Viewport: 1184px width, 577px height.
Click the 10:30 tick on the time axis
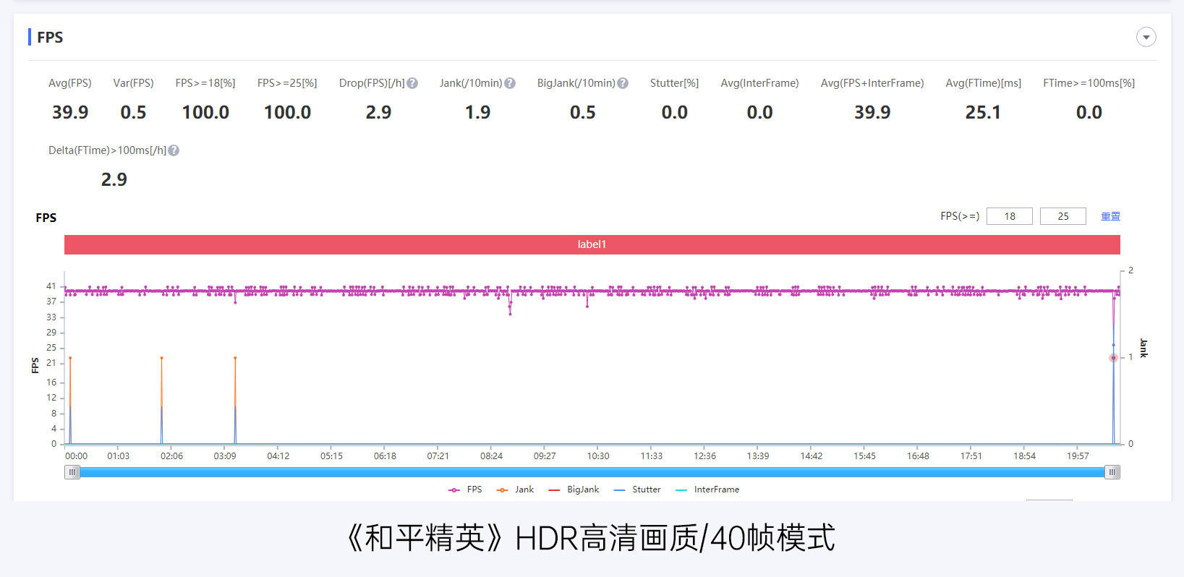click(598, 456)
